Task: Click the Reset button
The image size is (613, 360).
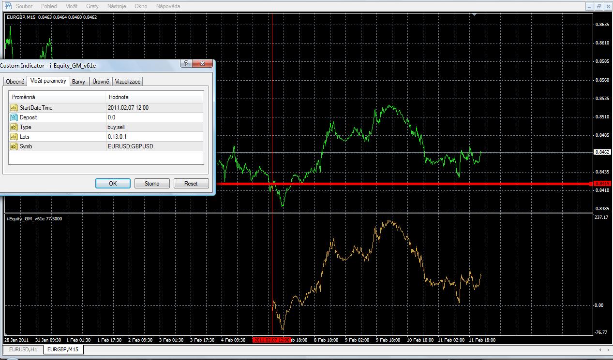Action: (191, 184)
